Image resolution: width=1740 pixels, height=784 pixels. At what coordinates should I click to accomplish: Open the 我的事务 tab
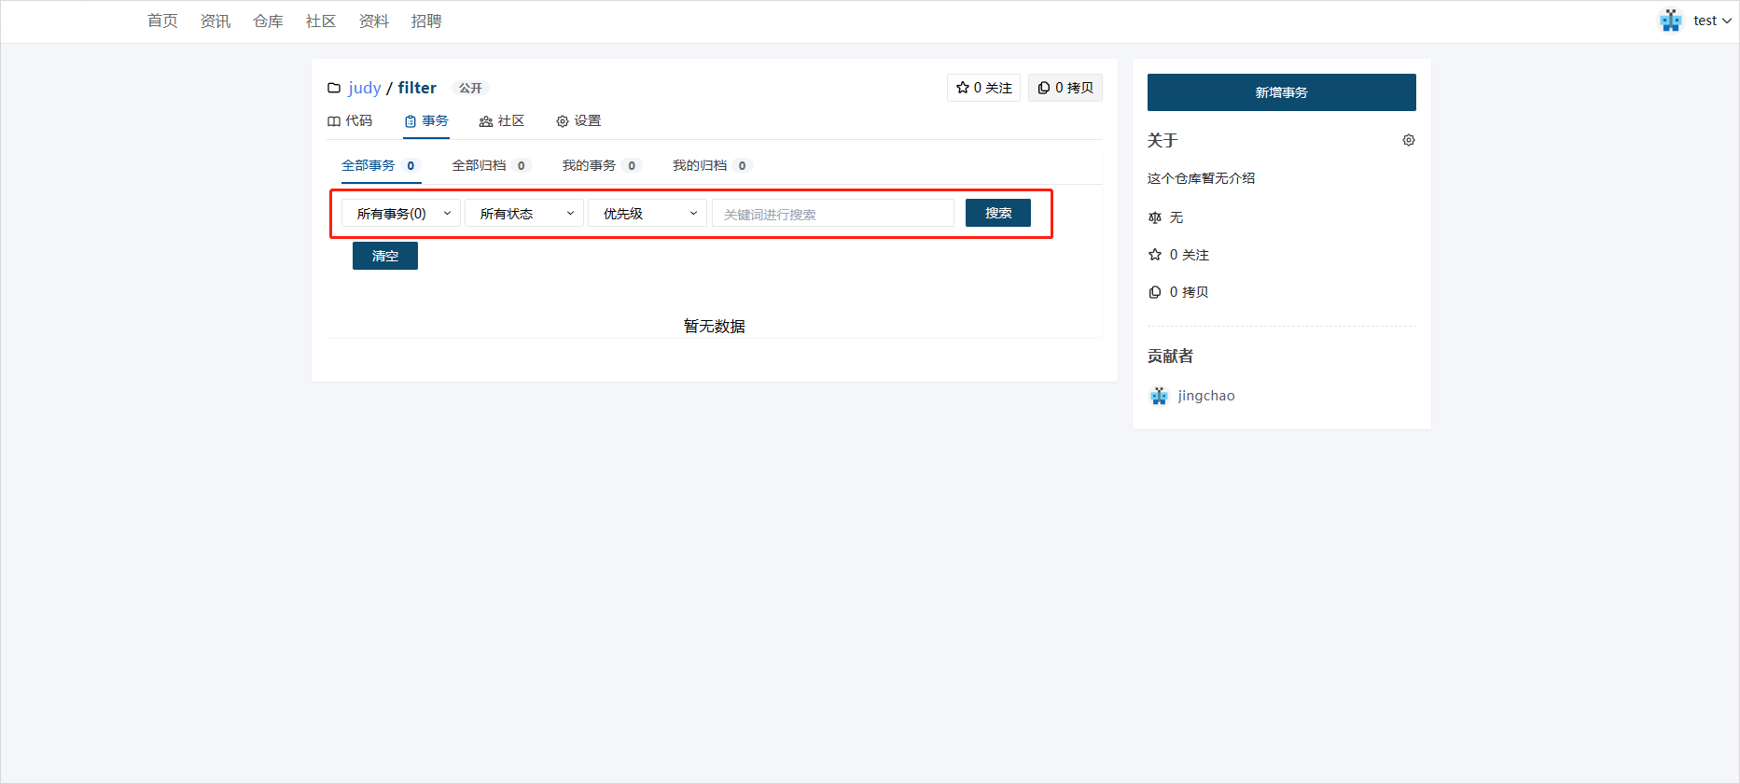pyautogui.click(x=589, y=165)
